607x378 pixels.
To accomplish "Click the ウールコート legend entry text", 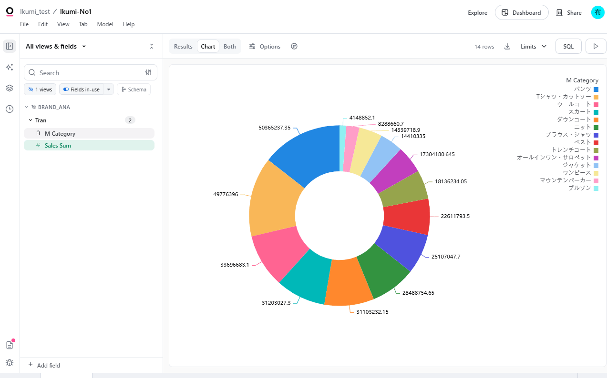I will (574, 104).
